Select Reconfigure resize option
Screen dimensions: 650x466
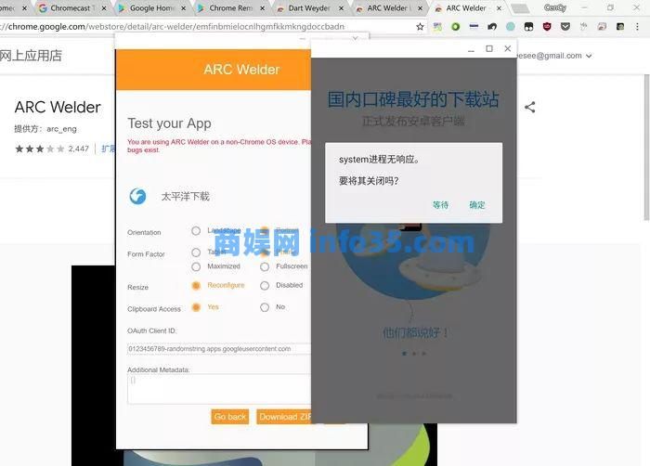tap(196, 285)
